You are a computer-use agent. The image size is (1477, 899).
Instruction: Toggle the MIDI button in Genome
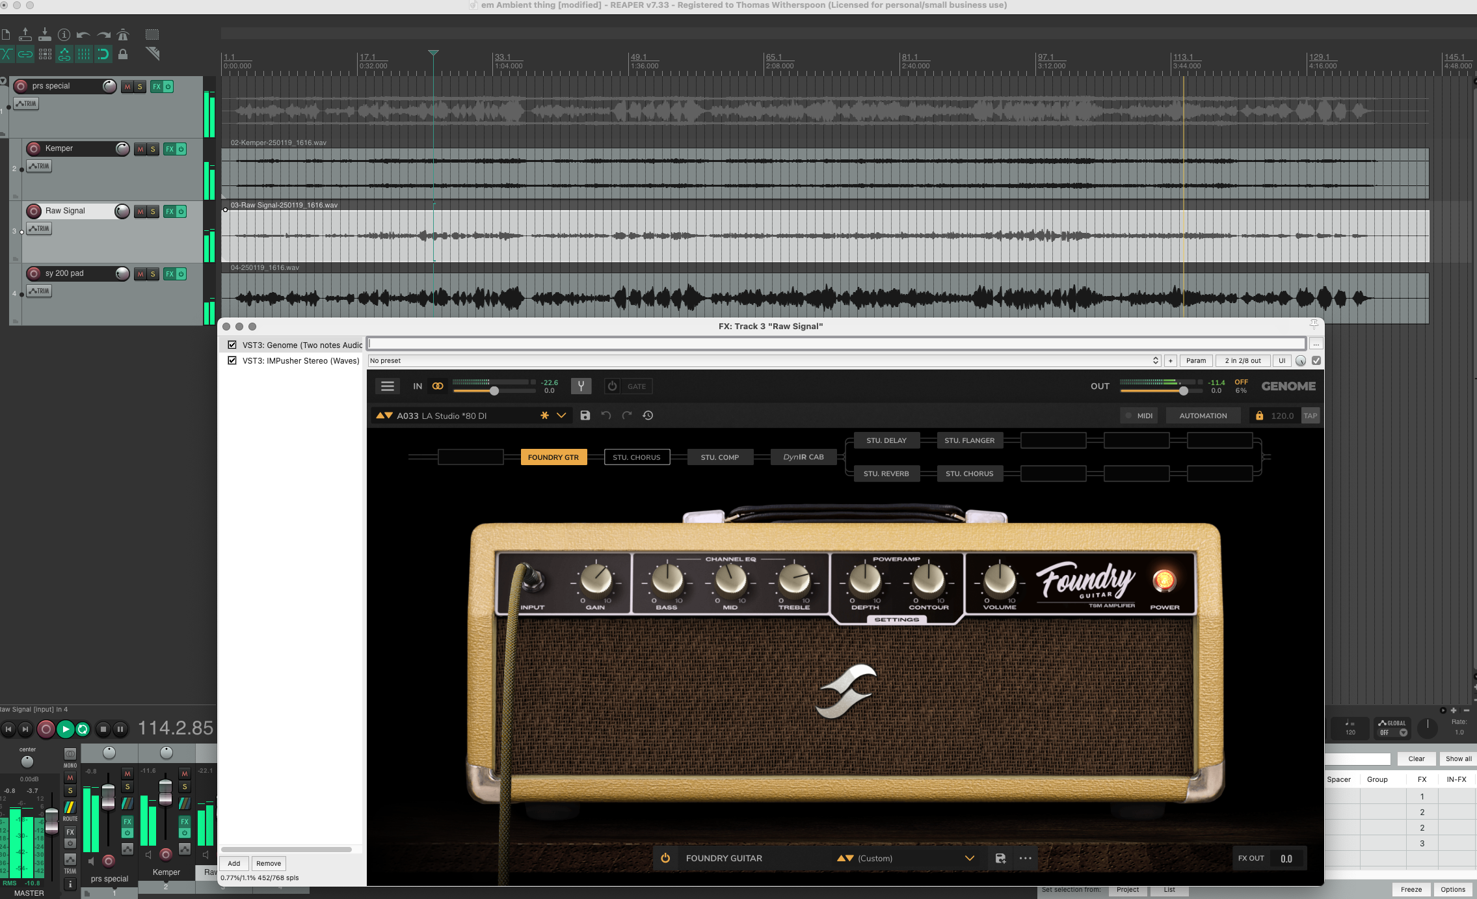click(x=1139, y=416)
